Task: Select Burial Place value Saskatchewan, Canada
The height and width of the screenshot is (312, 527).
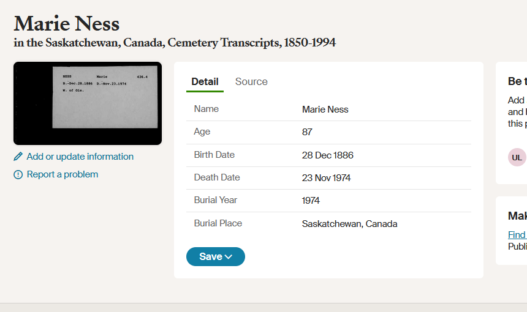Action: [x=349, y=224]
